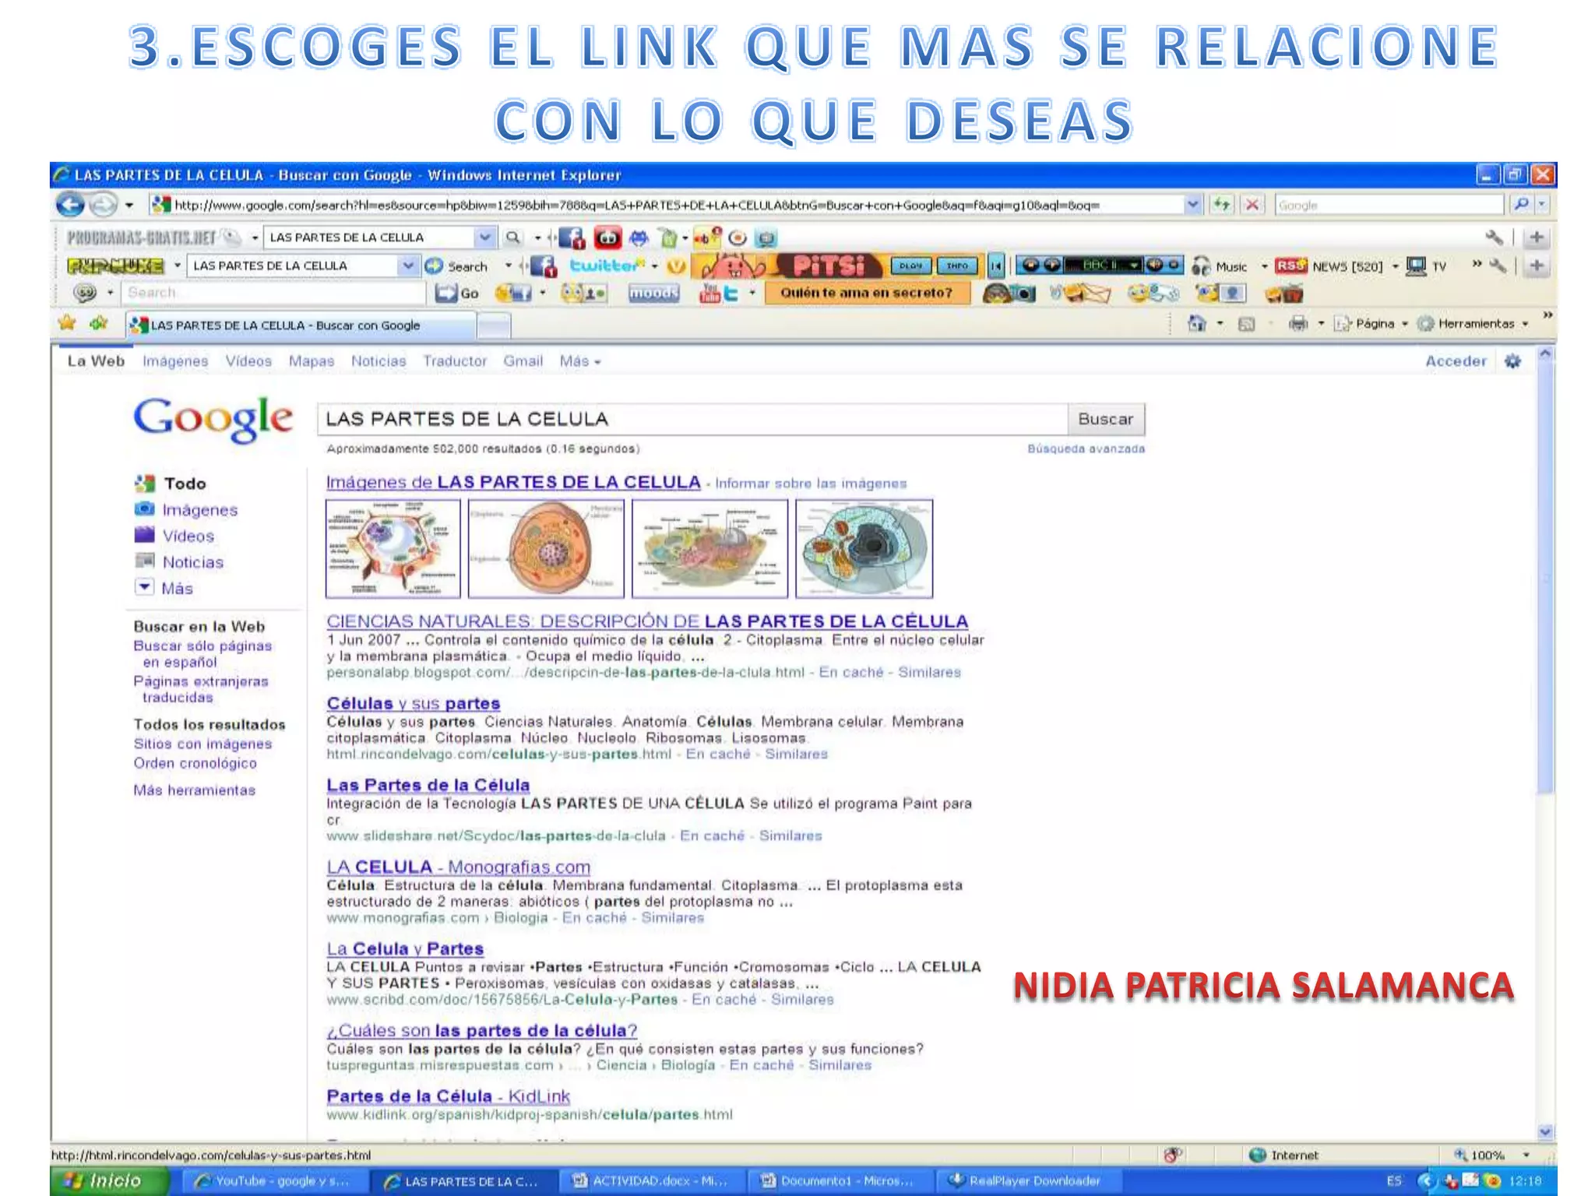
Task: Click the search magnifier beside Google search box
Action: coord(1520,205)
